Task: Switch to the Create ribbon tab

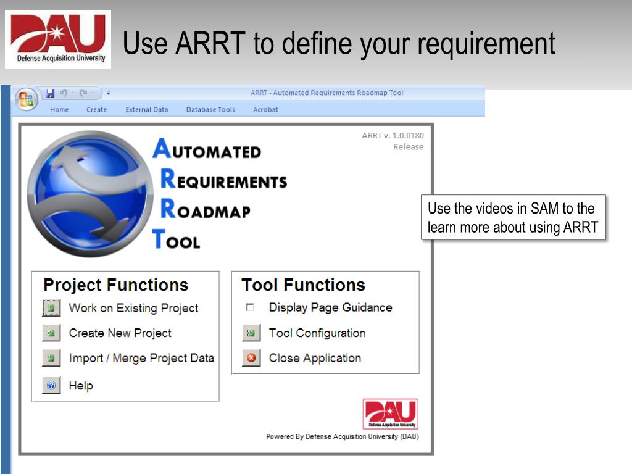Action: pos(97,110)
